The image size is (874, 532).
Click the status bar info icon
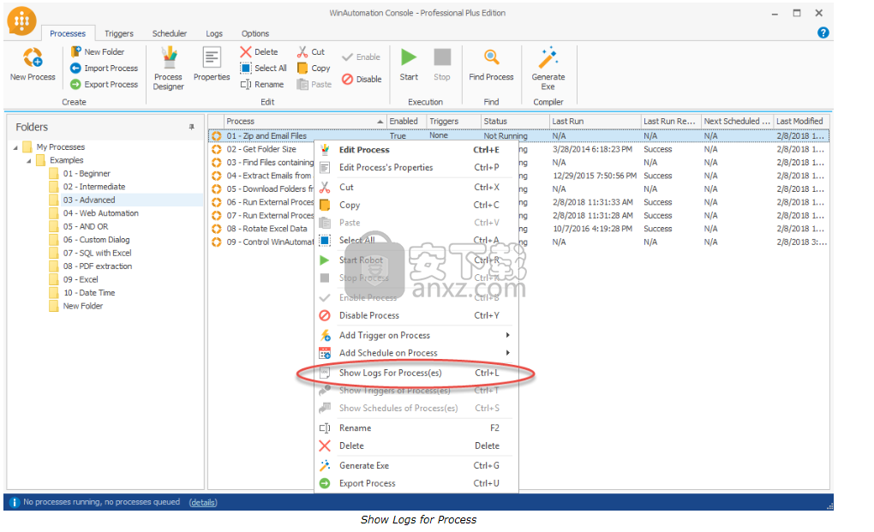point(14,503)
